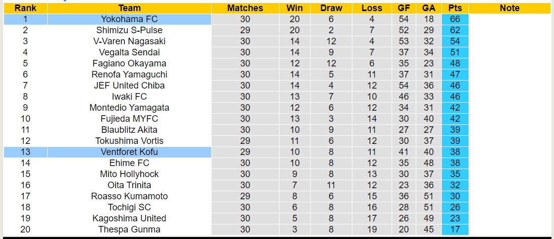Click the V-Varen Nagasaki team name

coord(129,41)
